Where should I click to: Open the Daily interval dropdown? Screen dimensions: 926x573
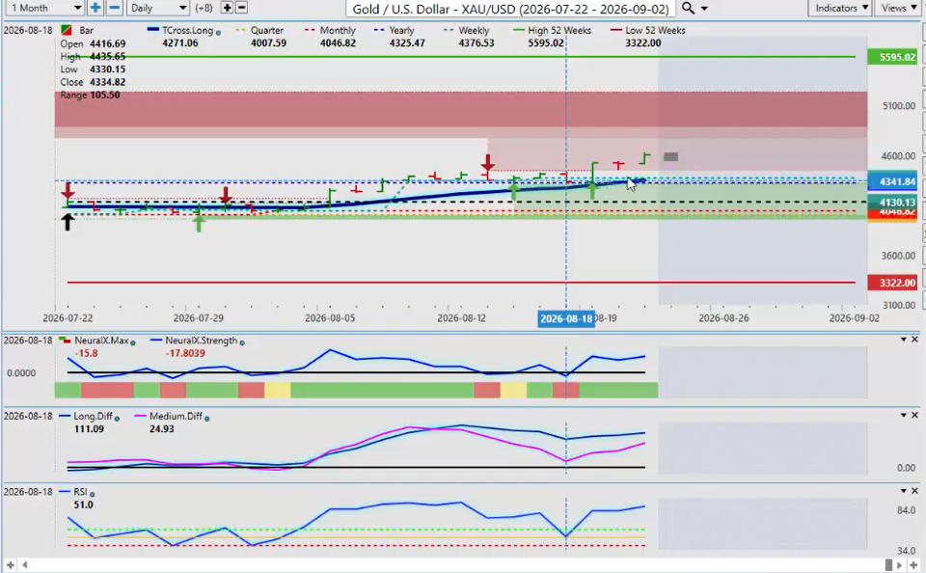pyautogui.click(x=157, y=8)
